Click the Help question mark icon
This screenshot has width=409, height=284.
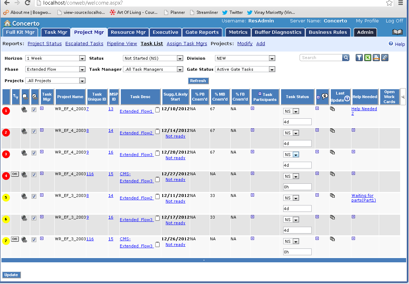[391, 44]
